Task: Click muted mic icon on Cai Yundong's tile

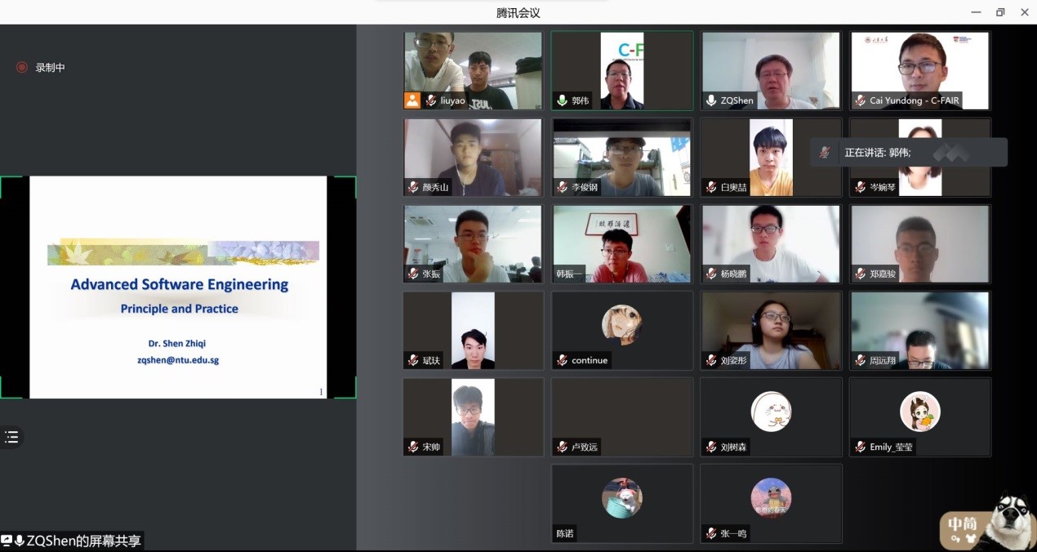Action: coord(860,100)
